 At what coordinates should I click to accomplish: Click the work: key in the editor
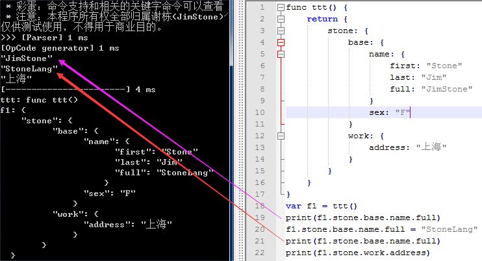point(361,136)
